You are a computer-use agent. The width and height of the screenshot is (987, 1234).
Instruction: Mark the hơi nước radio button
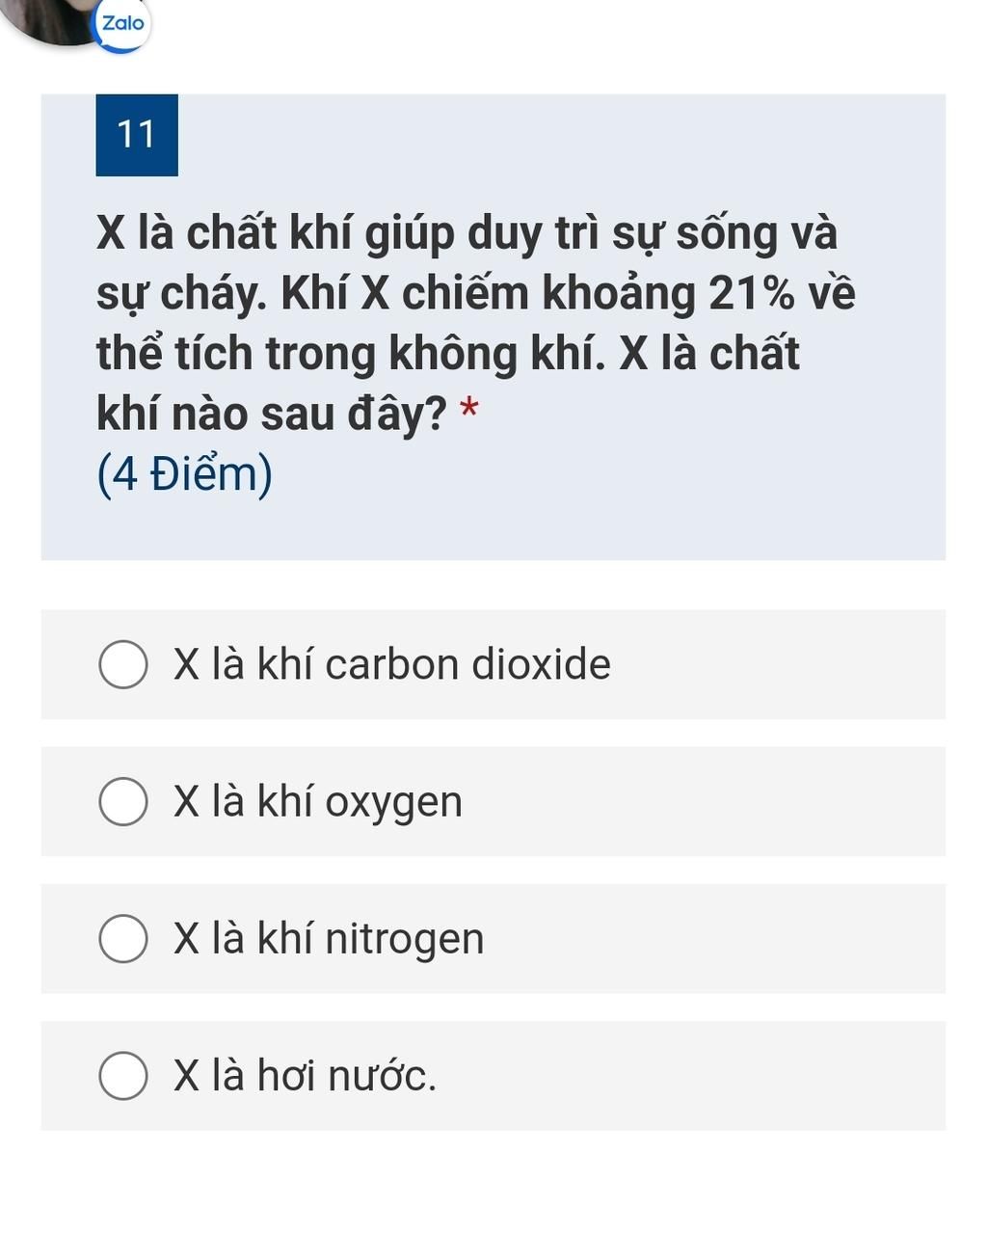(x=123, y=1076)
